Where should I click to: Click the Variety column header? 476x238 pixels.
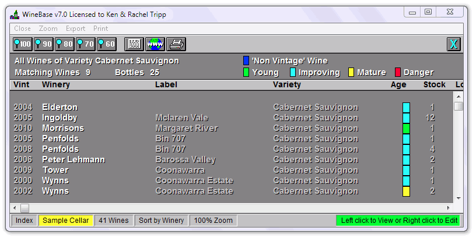286,85
